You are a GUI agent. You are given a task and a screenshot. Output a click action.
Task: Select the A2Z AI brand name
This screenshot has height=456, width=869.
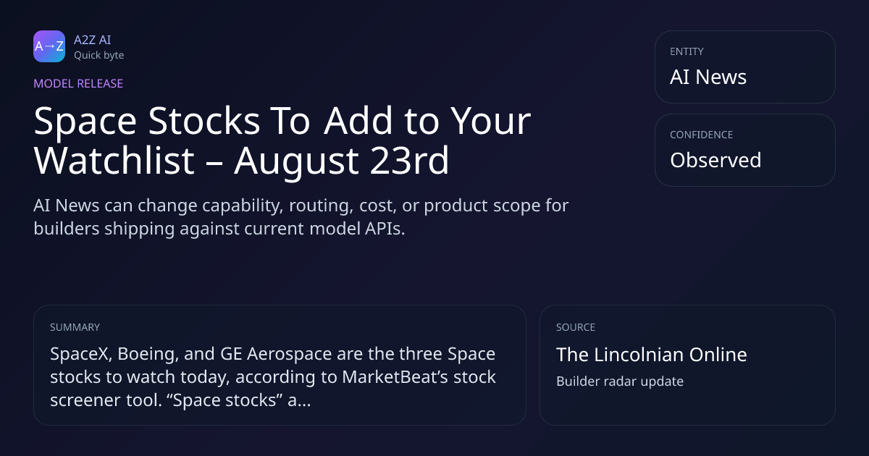[92, 40]
